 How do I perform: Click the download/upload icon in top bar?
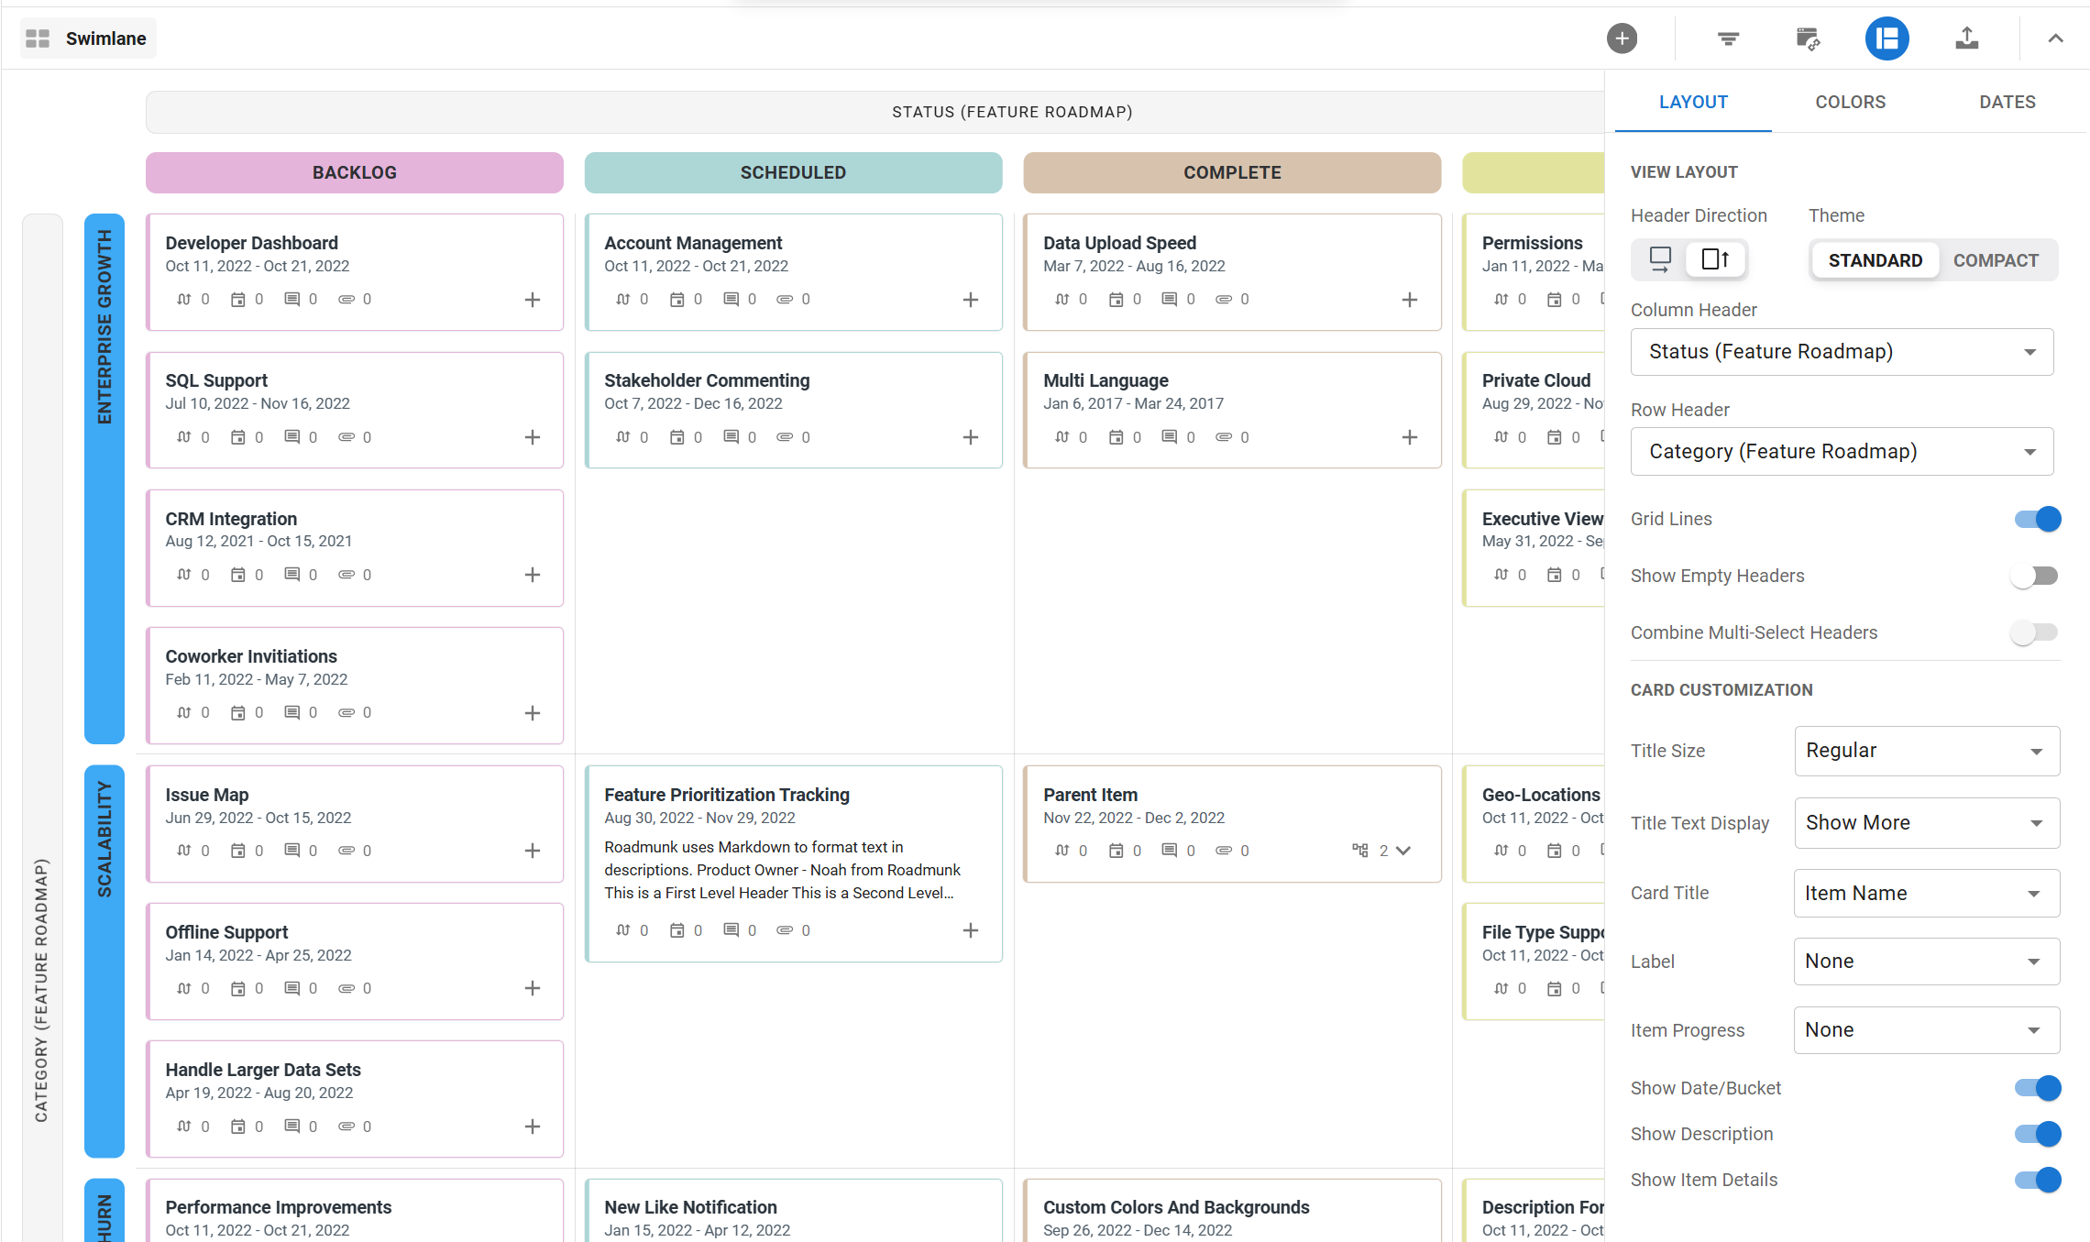[x=1967, y=37]
